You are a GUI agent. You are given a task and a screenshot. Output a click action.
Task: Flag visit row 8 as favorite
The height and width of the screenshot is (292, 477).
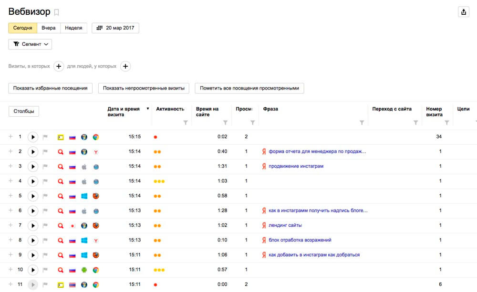(46, 240)
